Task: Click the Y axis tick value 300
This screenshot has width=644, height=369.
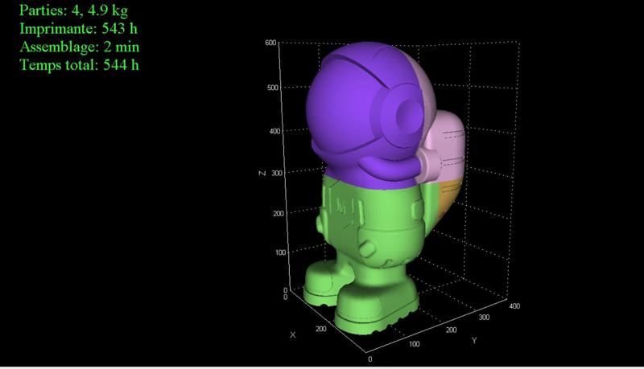Action: tap(484, 318)
